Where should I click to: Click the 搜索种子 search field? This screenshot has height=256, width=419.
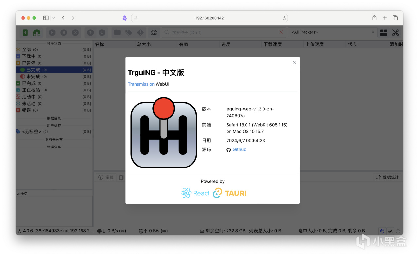(224, 32)
